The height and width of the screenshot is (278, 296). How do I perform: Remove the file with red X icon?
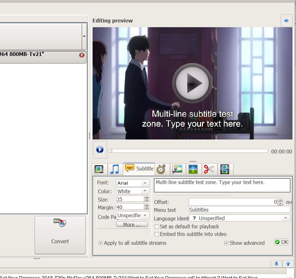pyautogui.click(x=82, y=55)
